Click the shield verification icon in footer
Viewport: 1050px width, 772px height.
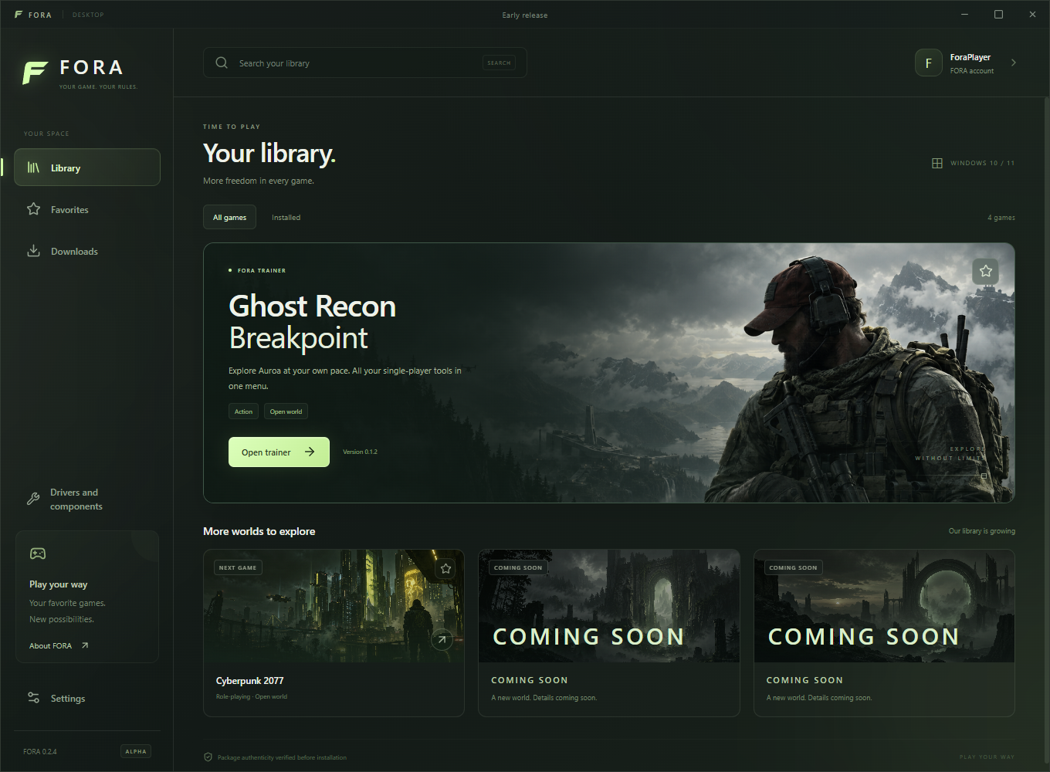coord(208,757)
